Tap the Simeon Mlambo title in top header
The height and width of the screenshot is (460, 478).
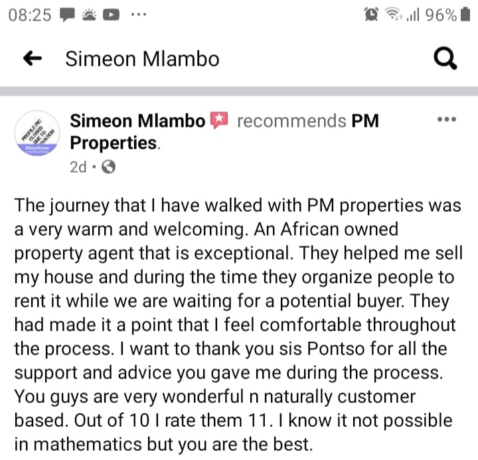(x=142, y=59)
